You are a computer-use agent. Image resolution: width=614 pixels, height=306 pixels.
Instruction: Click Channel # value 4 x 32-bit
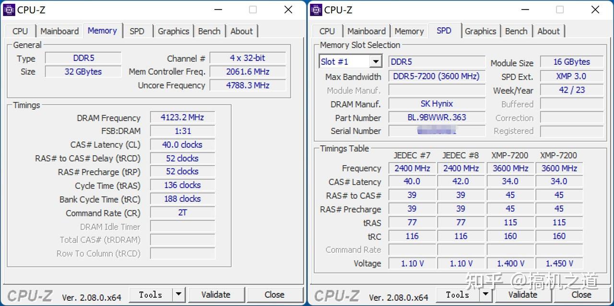pyautogui.click(x=248, y=58)
